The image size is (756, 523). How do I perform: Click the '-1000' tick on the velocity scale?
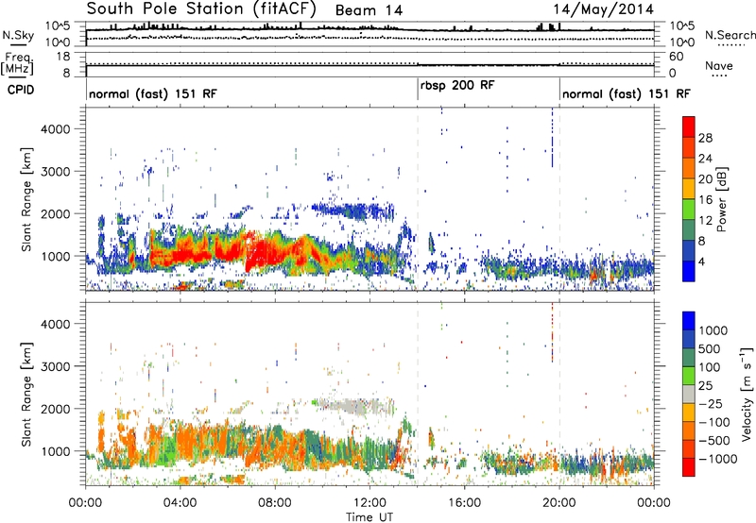tap(718, 459)
